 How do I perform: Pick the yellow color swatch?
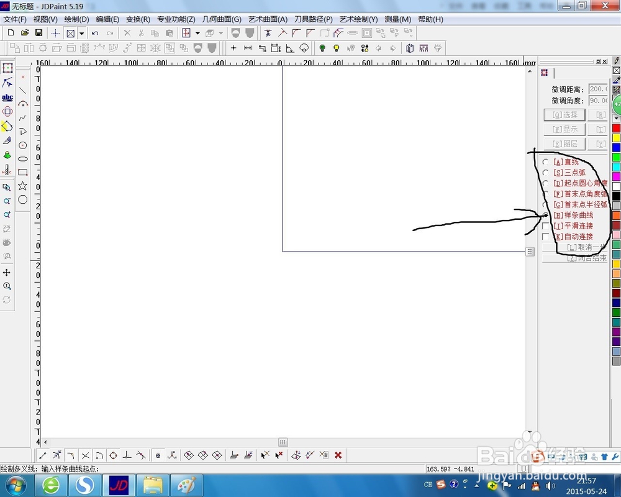tap(616, 138)
